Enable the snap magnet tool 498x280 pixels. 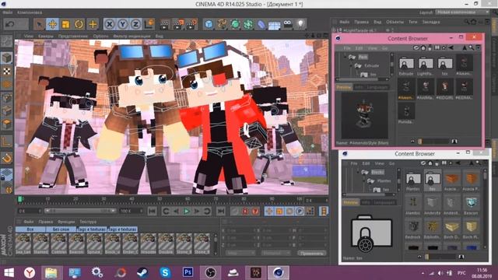(x=7, y=158)
